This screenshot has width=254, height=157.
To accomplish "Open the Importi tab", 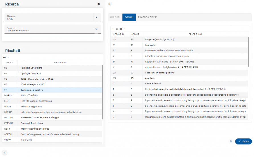I will coord(115,17).
